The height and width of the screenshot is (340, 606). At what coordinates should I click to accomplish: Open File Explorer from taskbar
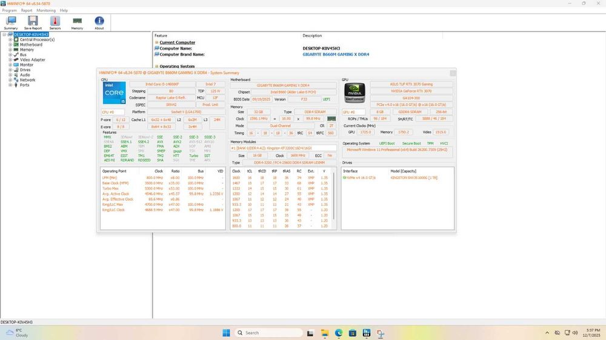[325, 333]
